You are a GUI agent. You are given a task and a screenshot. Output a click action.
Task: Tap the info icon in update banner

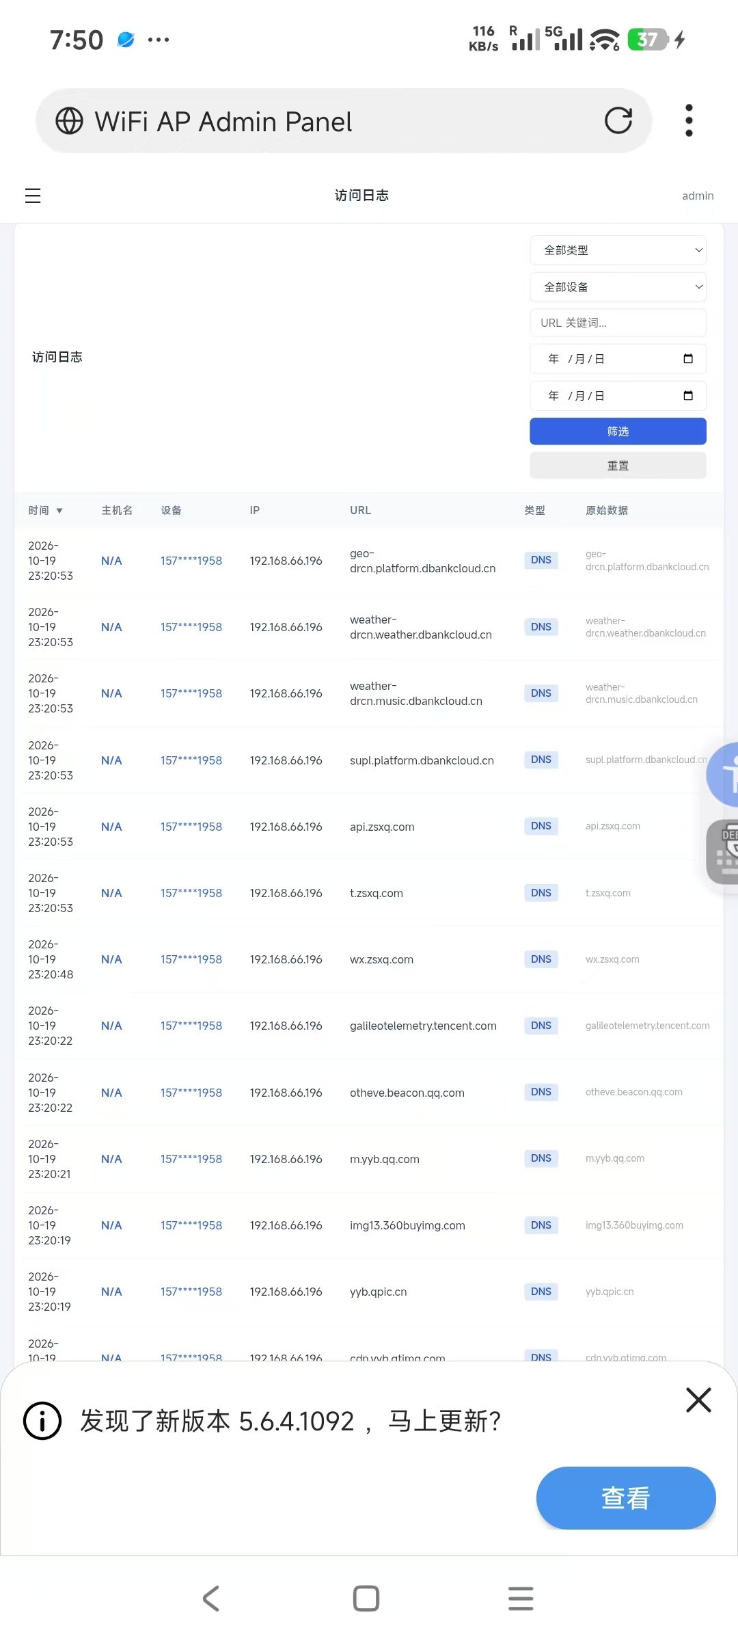click(42, 1421)
